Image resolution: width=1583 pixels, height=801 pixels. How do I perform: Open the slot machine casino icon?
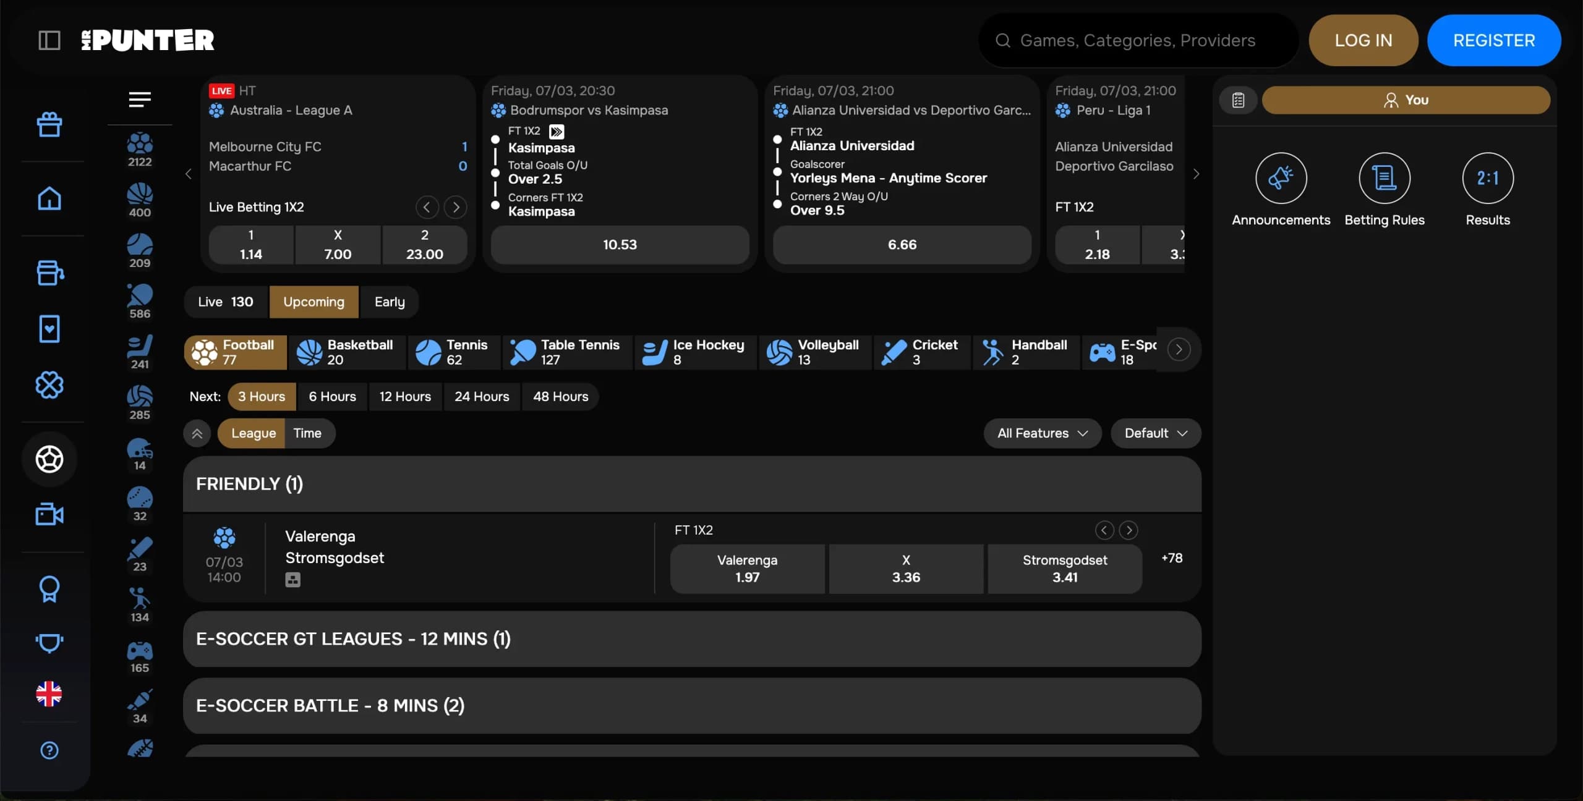click(49, 273)
